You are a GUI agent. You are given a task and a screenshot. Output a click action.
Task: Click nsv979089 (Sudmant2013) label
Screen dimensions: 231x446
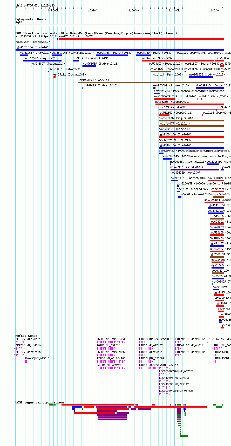[x=154, y=53]
